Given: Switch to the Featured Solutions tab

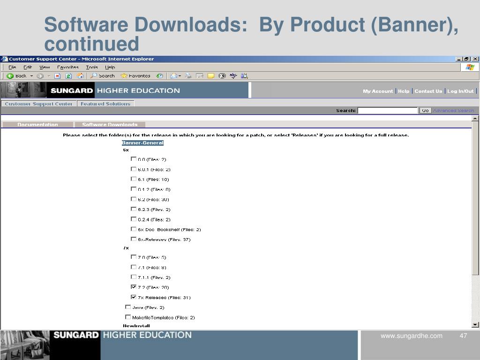Looking at the screenshot, I should [x=105, y=104].
